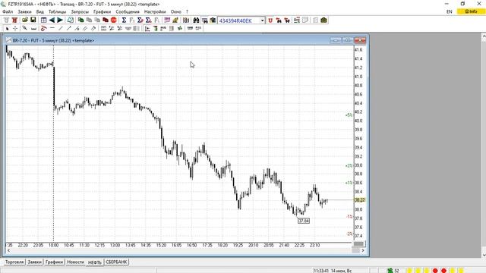Click the EN language indicator
Viewport: 486px width, 273px height.
(449, 12)
